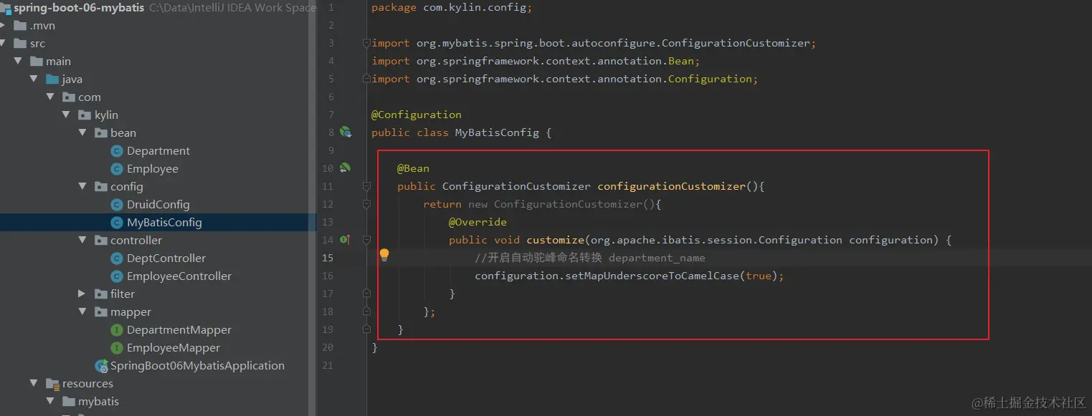
Task: Collapse the com package arrow
Action: (x=50, y=97)
